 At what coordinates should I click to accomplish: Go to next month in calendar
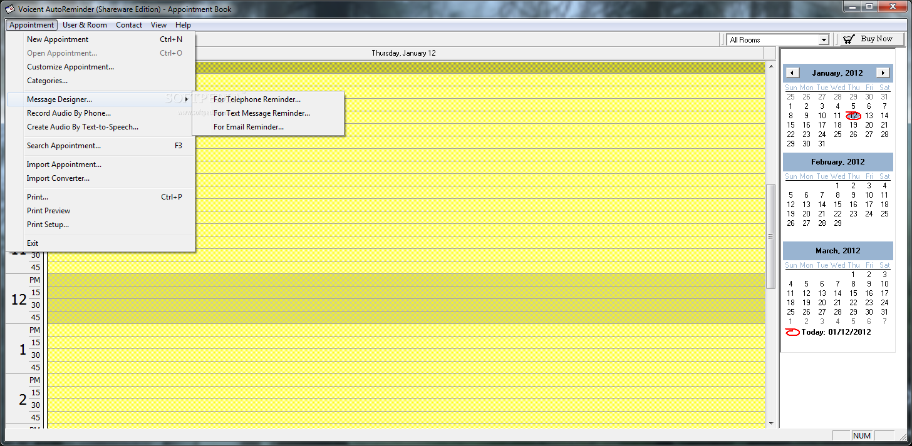tap(883, 73)
